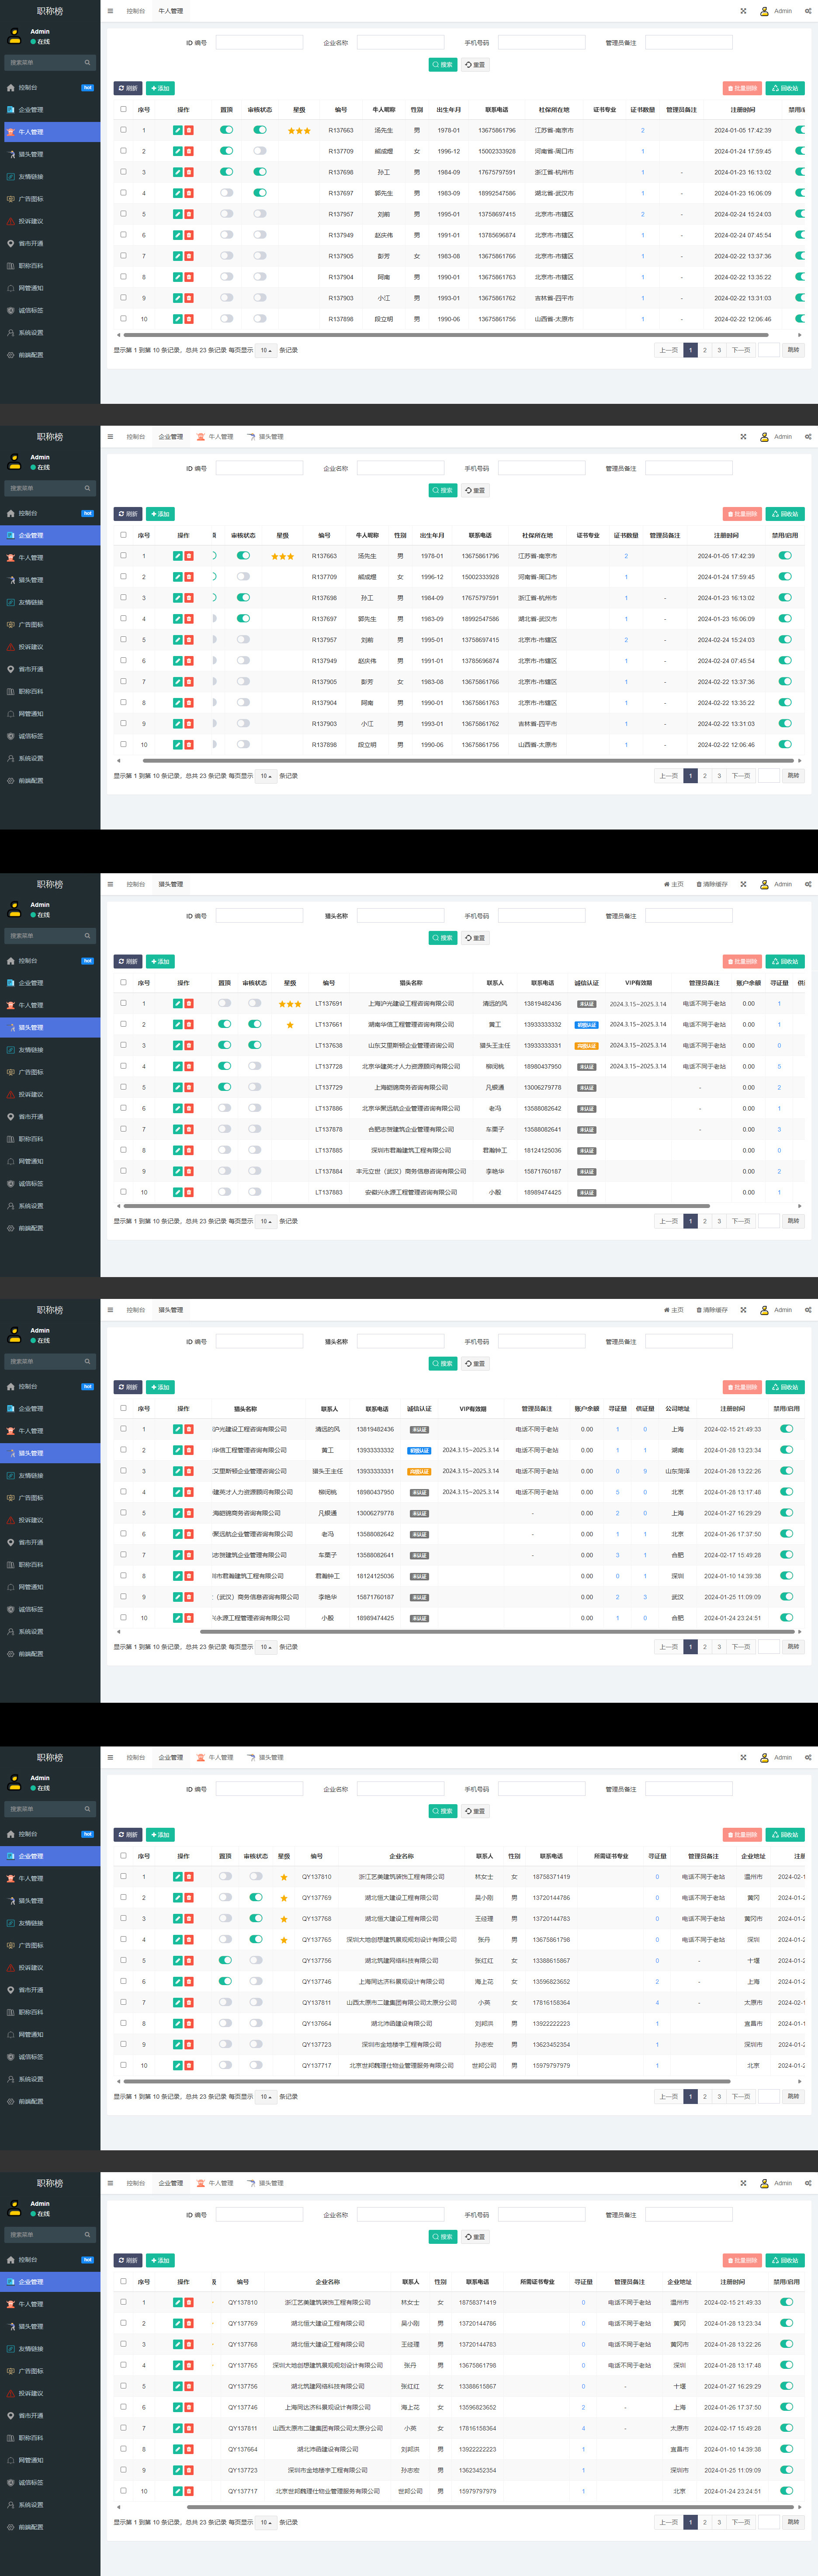Toggle 审核状态 switch for row R137698 in the first screenshot
818x2576 pixels.
tap(260, 172)
